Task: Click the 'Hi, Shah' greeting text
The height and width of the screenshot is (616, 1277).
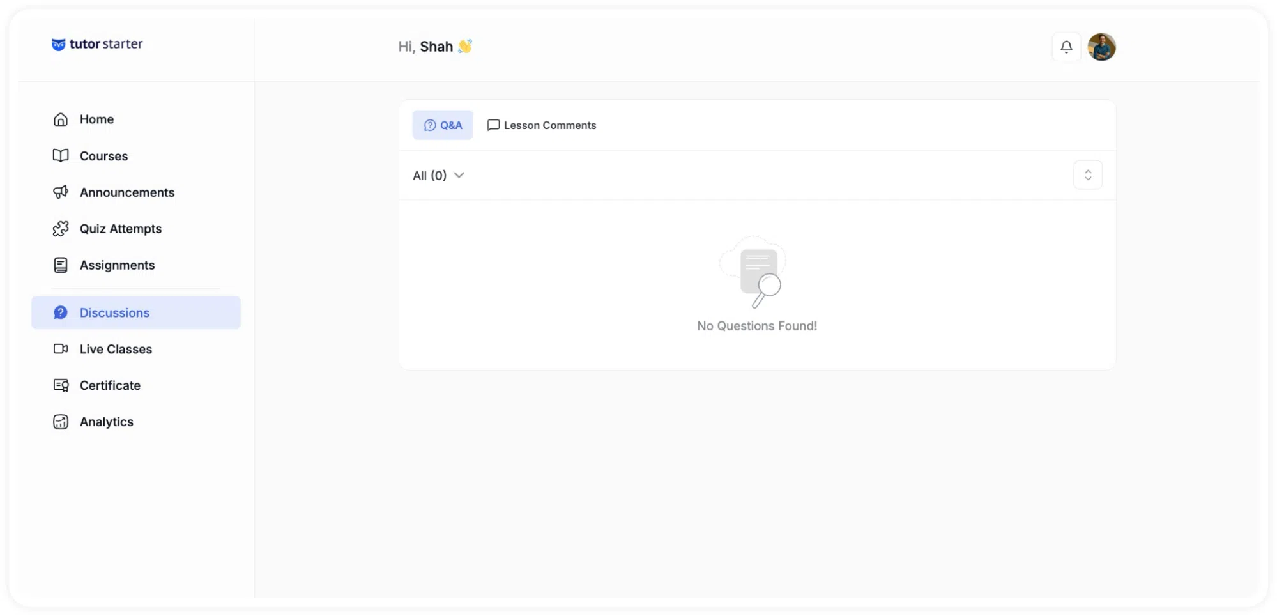Action: 425,47
